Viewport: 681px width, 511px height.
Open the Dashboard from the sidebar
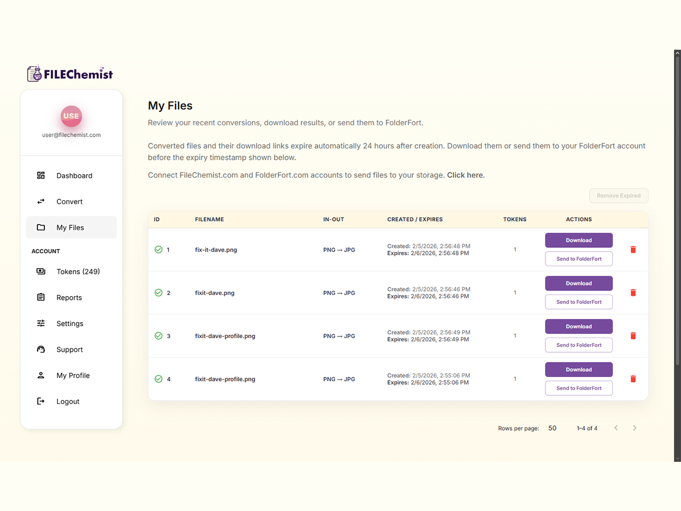click(x=74, y=175)
